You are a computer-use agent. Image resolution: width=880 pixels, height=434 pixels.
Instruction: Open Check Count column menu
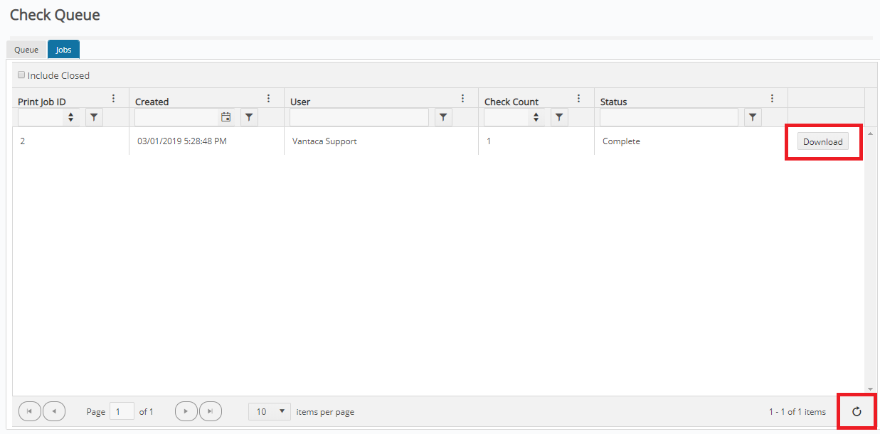click(579, 99)
